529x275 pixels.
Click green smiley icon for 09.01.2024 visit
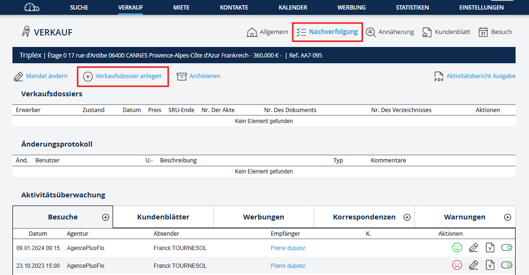tap(457, 248)
